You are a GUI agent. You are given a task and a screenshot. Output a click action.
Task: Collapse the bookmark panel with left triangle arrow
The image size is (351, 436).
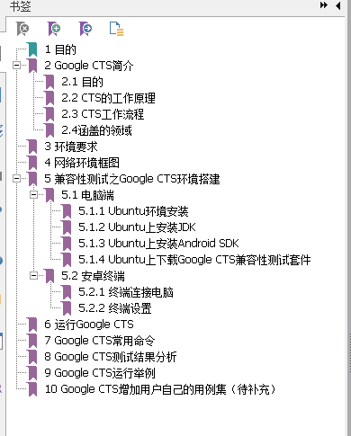338,5
